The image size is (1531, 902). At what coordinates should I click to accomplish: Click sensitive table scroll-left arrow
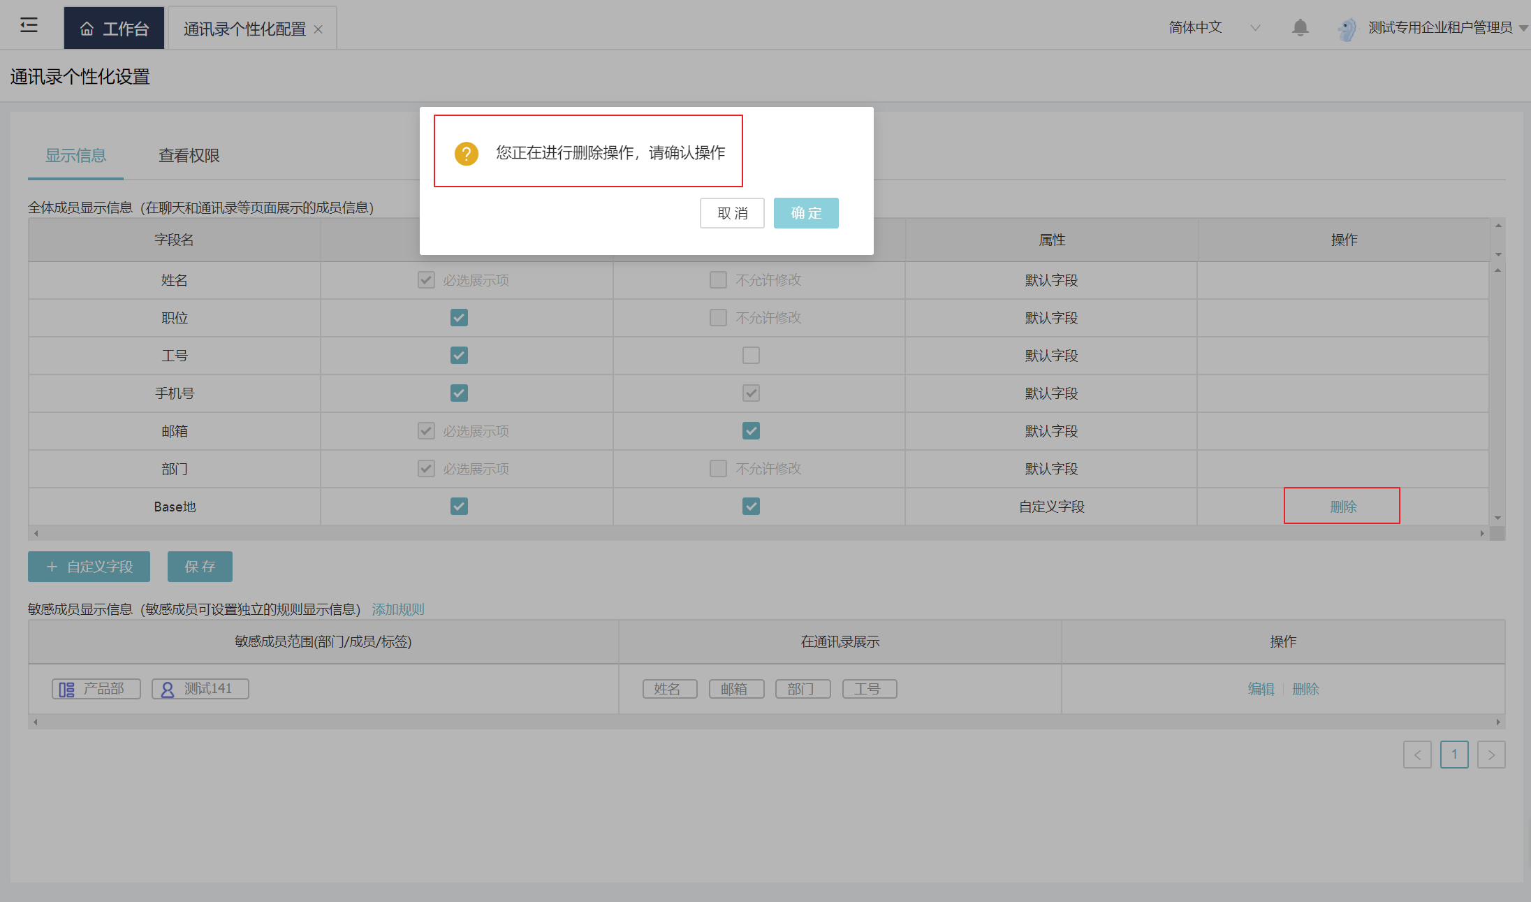(36, 722)
